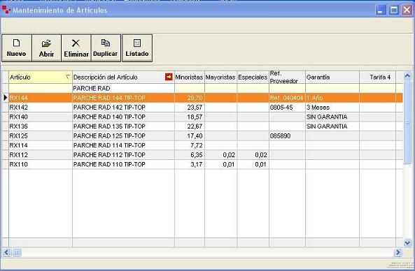Click the horizontal scrollbar right arrow

click(398, 252)
